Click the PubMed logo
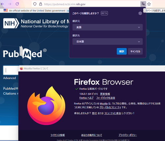 pos(25,53)
